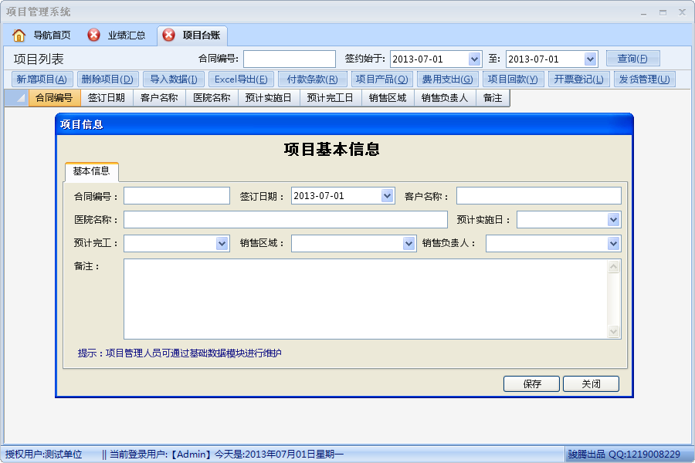
Task: Open the 销售区域 dropdown list
Action: point(409,244)
